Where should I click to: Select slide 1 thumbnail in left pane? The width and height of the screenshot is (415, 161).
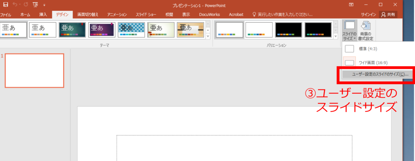pos(34,70)
